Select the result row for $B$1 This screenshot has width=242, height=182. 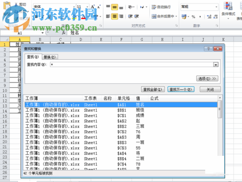pyautogui.click(x=121, y=110)
